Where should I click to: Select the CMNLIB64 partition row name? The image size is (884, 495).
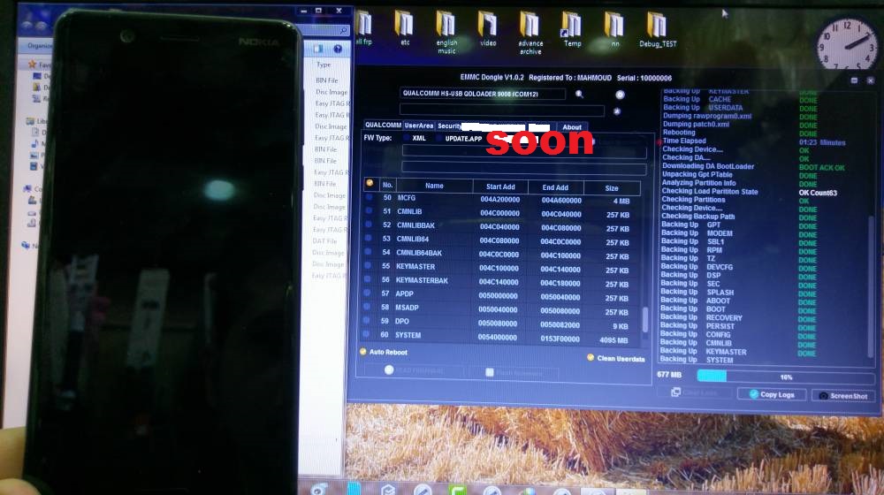pyautogui.click(x=412, y=239)
